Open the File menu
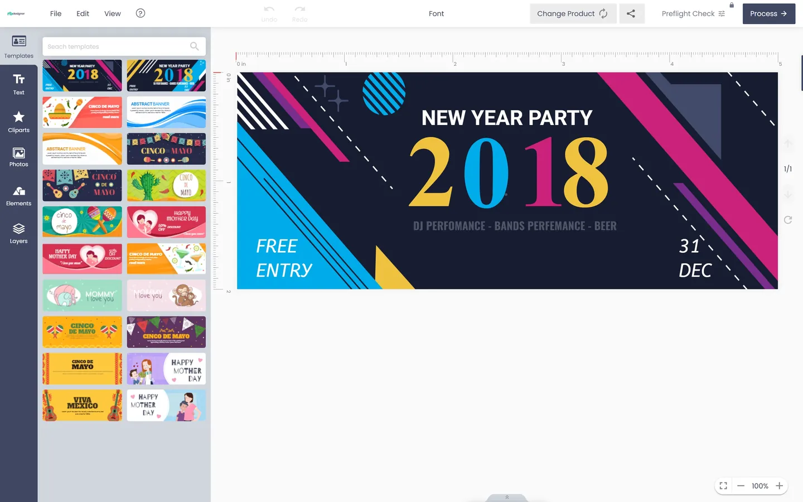Image resolution: width=803 pixels, height=502 pixels. coord(56,13)
